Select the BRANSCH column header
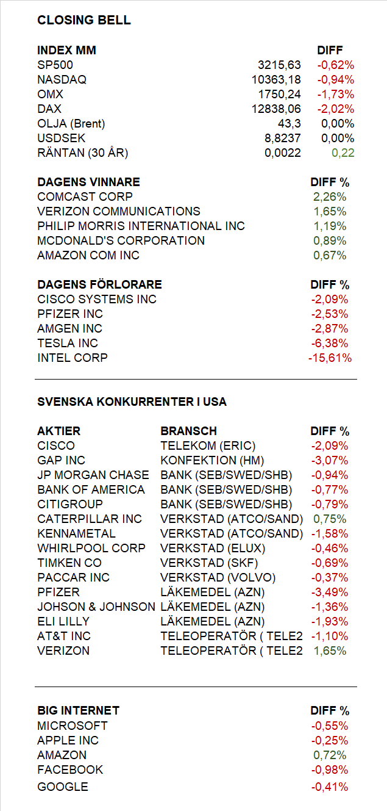This screenshot has width=387, height=811. pos(188,431)
